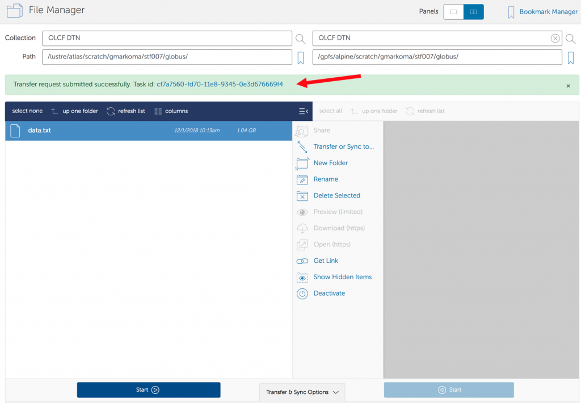
Task: Click the New Folder icon
Action: (x=302, y=163)
